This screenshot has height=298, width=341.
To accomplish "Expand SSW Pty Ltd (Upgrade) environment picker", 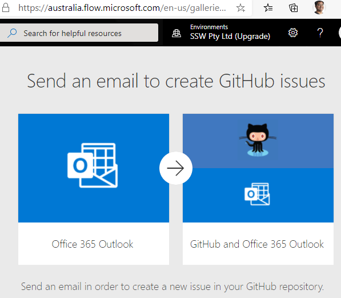I will (x=230, y=33).
